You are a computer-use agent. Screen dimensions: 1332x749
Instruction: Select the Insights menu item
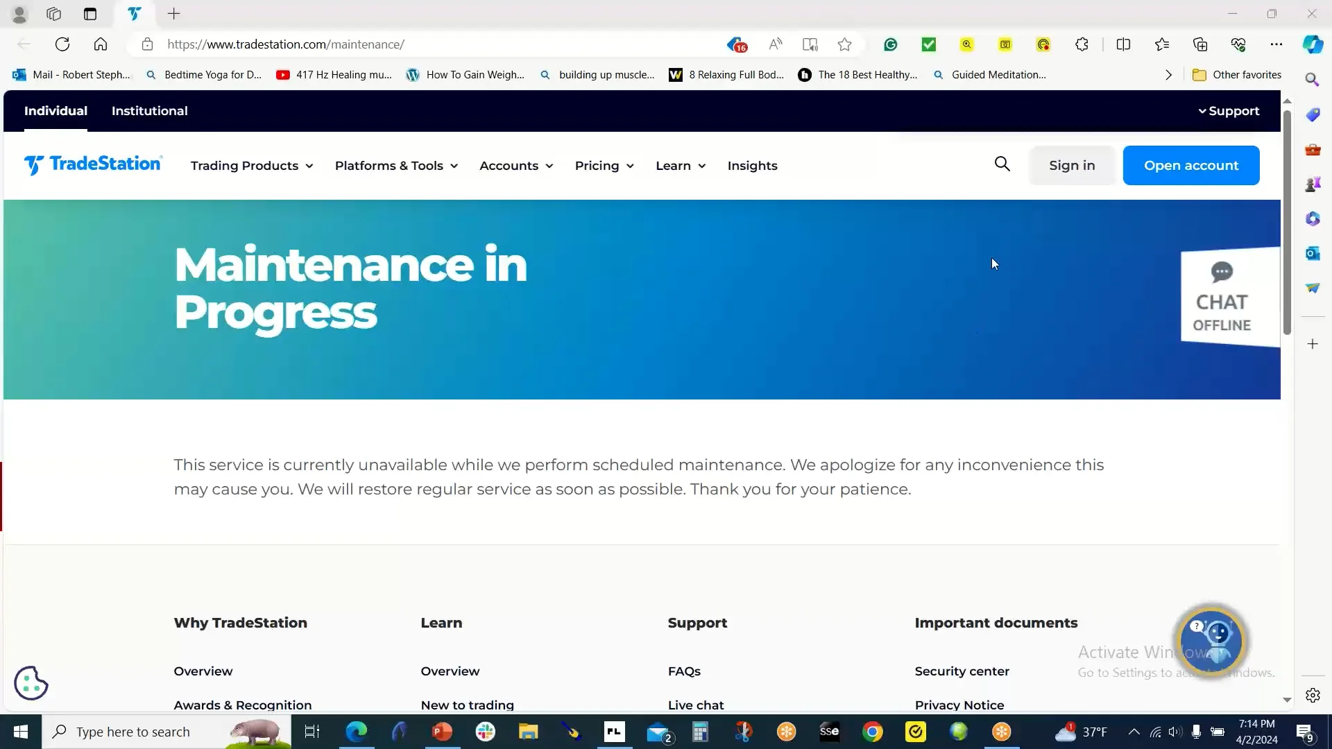753,166
